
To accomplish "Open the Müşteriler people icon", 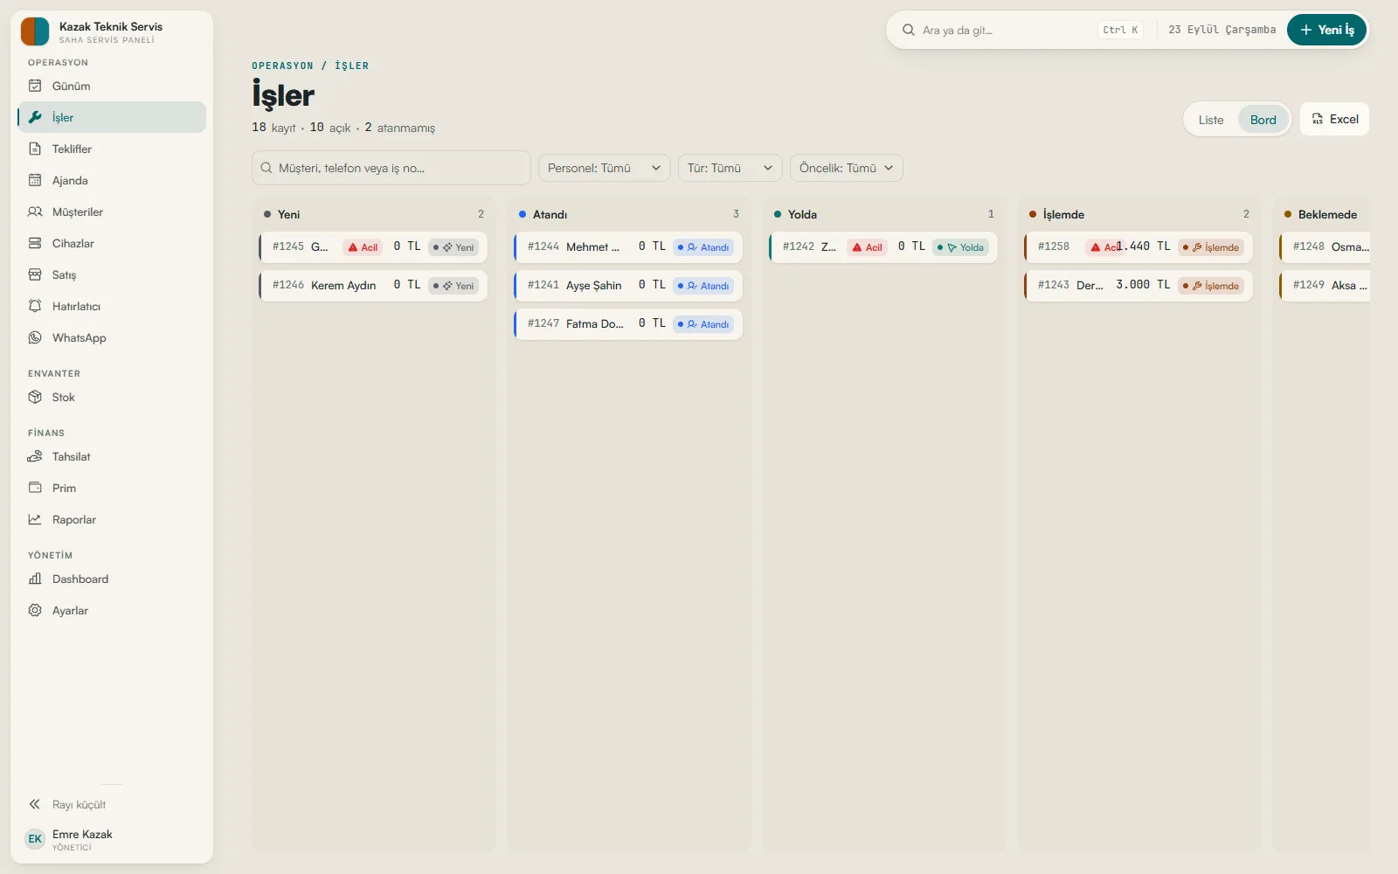I will (x=35, y=212).
